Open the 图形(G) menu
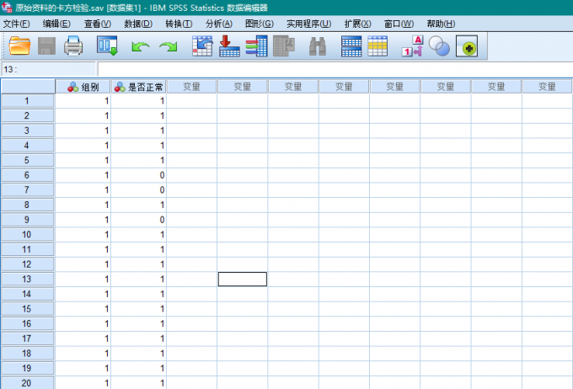Viewport: 573px width, 389px height. 259,24
